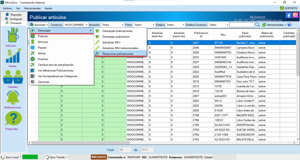Select Relacionar publicaciones in submenu

point(120,54)
